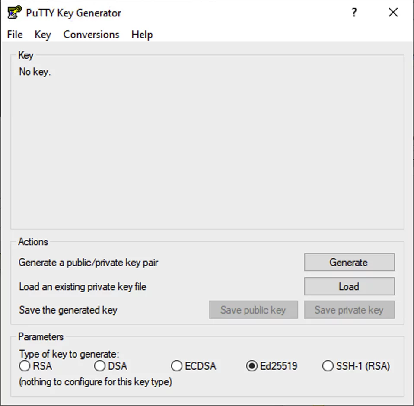
Task: Click the 'No key.' status text
Action: (x=35, y=72)
